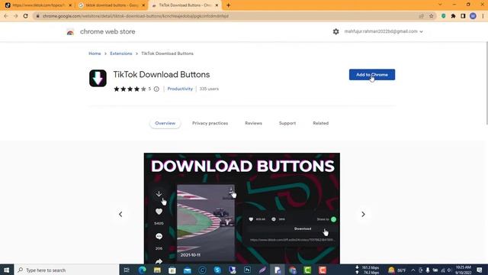Open Chrome three-dot menu

point(483,16)
